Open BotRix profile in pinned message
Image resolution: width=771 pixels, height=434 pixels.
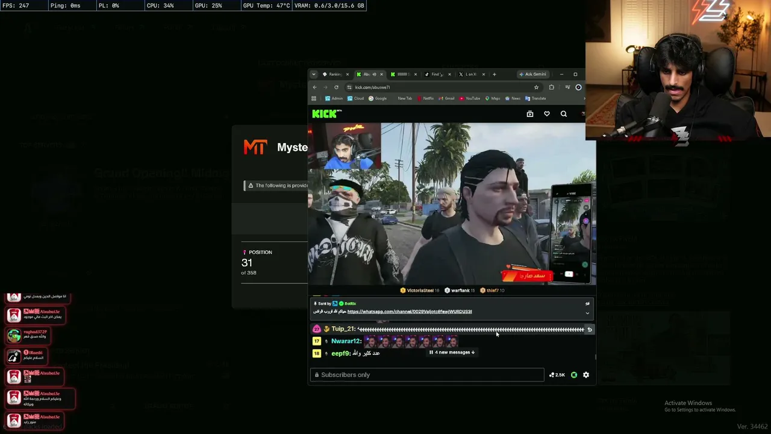pos(350,304)
